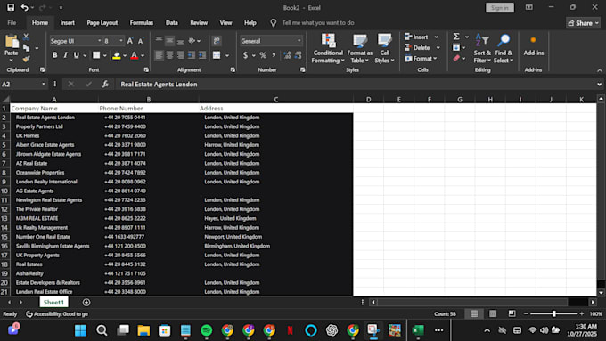606x341 pixels.
Task: Open the Insert cells dropdown arrow
Action: coord(437,37)
